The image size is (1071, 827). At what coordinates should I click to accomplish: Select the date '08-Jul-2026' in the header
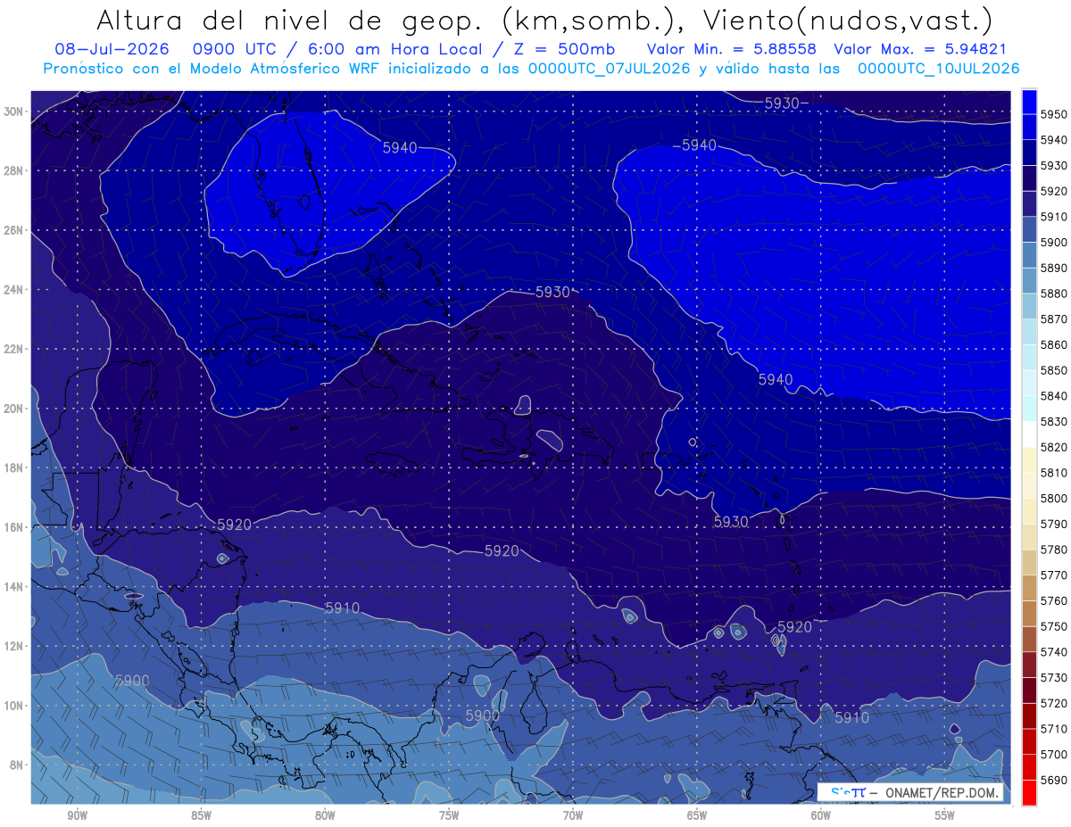pos(112,49)
